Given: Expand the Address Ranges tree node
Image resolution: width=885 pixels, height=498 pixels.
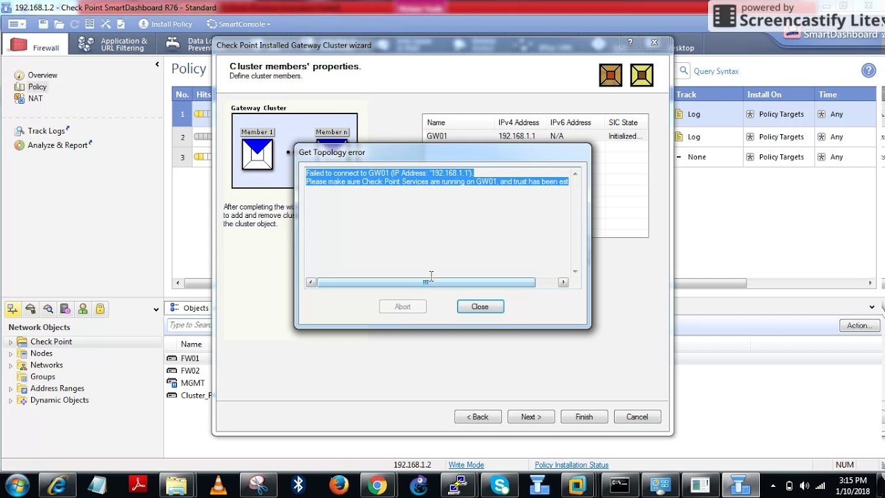Looking at the screenshot, I should (10, 389).
